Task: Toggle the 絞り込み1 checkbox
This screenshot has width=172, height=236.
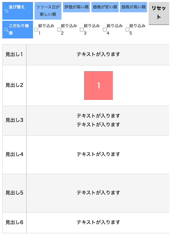Action: (x=36, y=30)
